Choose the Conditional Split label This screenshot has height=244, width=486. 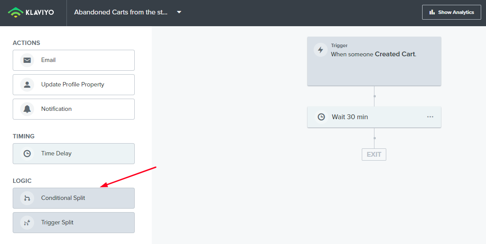pos(63,198)
